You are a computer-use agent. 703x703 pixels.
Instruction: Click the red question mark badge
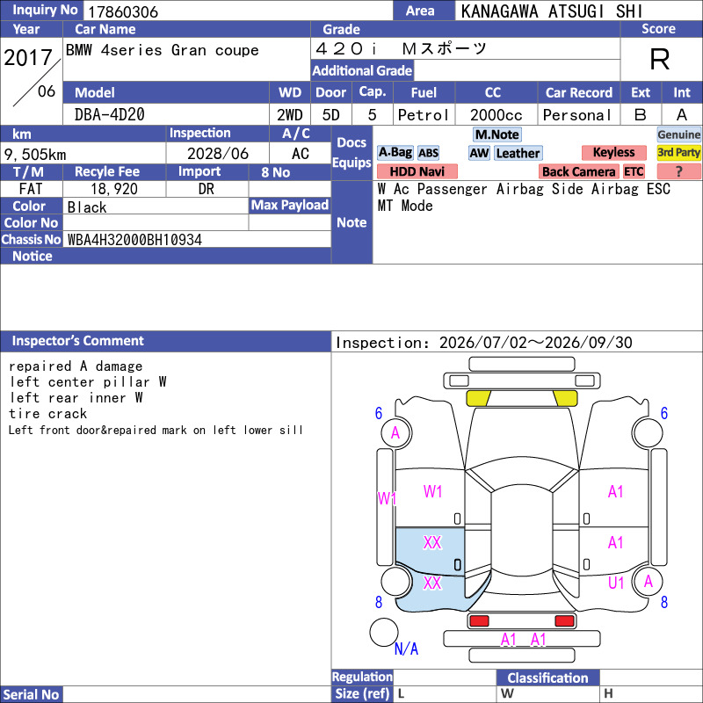tap(678, 171)
